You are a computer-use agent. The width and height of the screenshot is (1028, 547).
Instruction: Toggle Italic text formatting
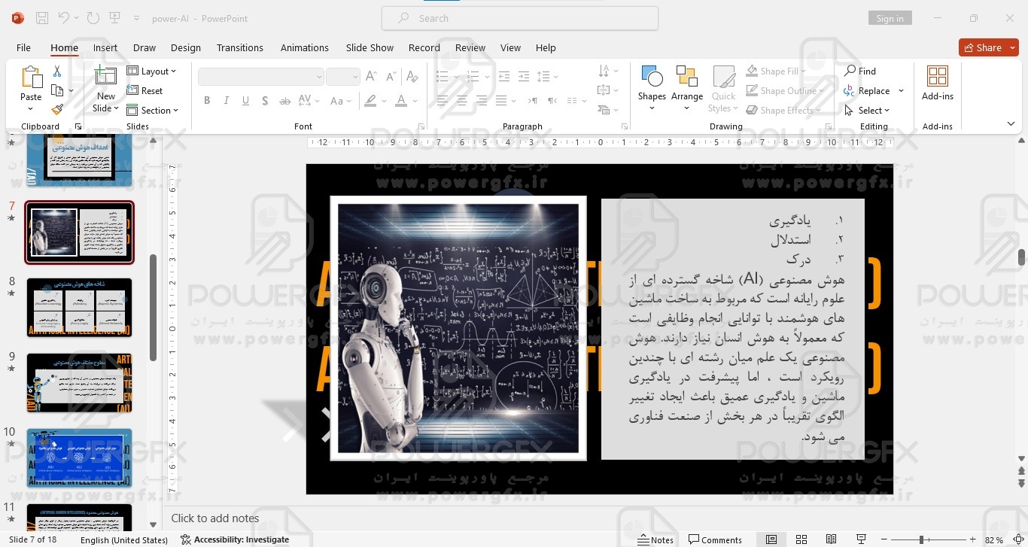(x=227, y=101)
